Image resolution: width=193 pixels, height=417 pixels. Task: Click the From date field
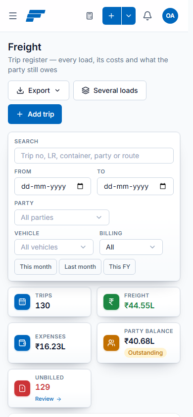[x=53, y=186]
